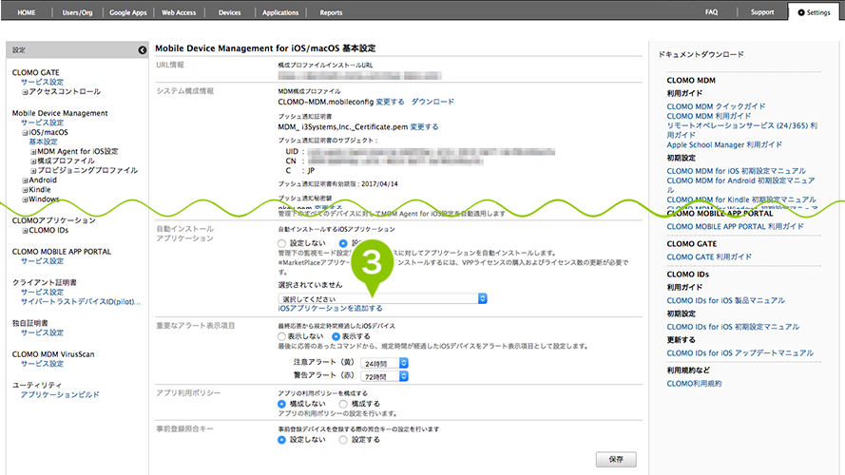845x475 pixels.
Task: Click 変更する next to CLOMO-MDM.mobileconfig
Action: (390, 102)
